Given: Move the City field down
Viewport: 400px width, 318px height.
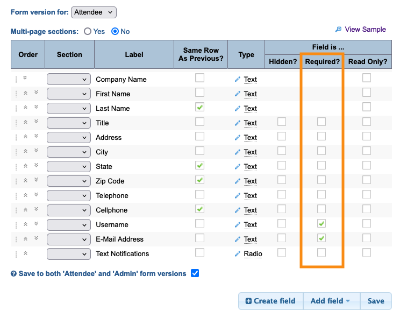Looking at the screenshot, I should tap(36, 151).
